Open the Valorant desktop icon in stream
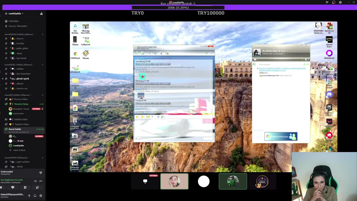Image resolution: width=357 pixels, height=201 pixels. tap(329, 123)
